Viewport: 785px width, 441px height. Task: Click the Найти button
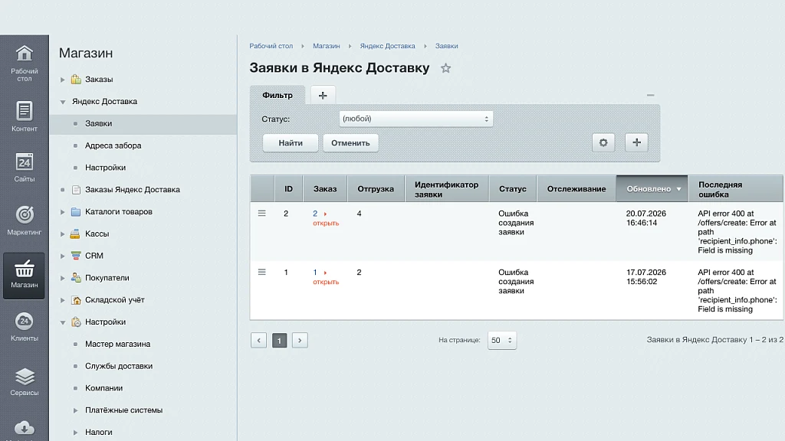coord(291,143)
